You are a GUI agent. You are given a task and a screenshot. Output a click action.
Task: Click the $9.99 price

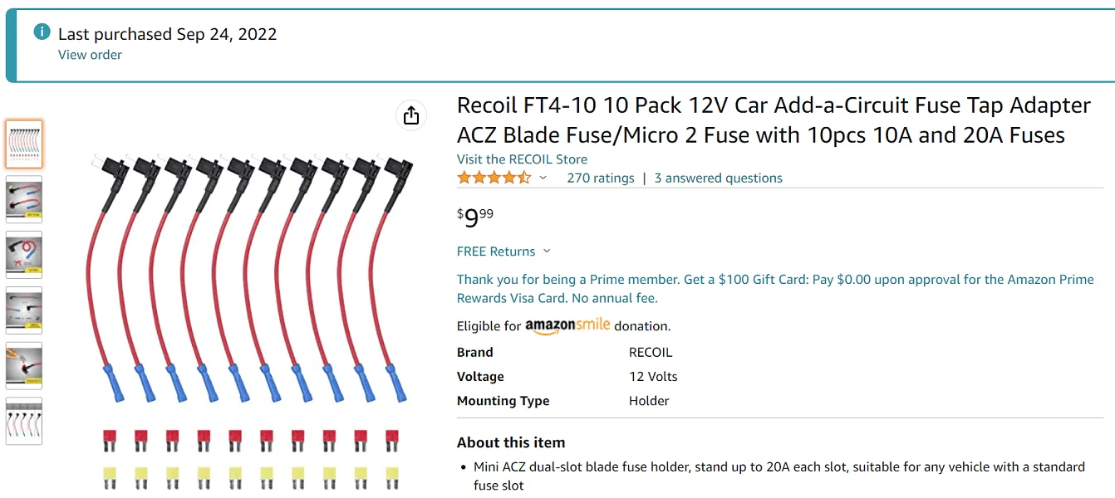(475, 217)
